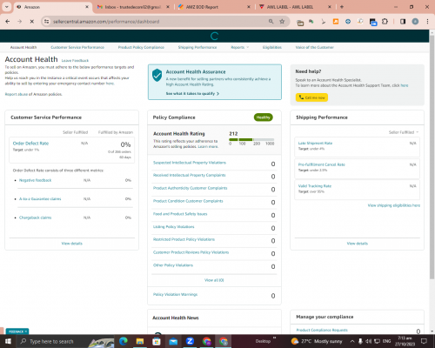Open the Shipping Performance nav item
This screenshot has width=435, height=348.
197,47
